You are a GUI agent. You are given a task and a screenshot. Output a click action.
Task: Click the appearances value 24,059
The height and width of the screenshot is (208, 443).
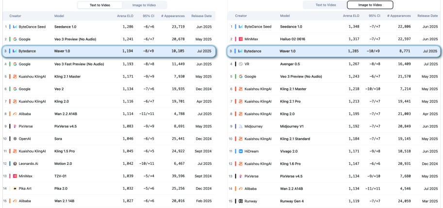tap(405, 201)
